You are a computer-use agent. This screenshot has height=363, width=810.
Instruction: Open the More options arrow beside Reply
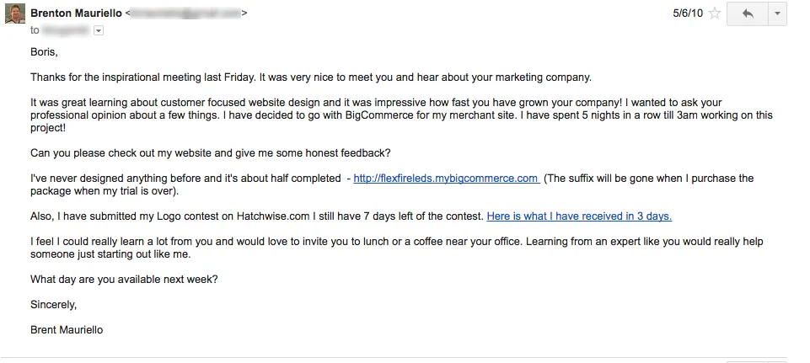click(x=777, y=14)
